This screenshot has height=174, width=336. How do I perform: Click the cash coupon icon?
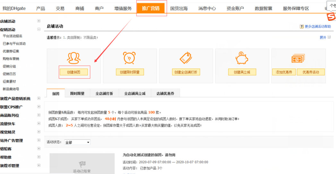(x=298, y=59)
